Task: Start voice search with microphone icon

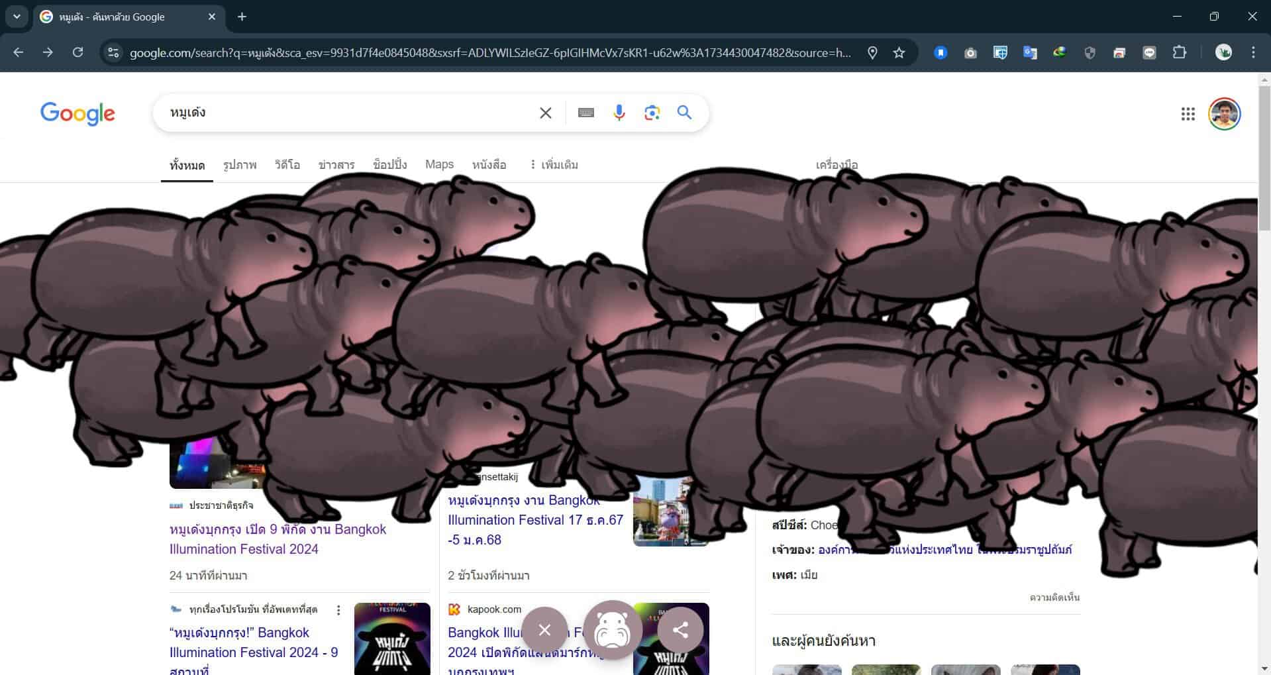Action: (619, 113)
